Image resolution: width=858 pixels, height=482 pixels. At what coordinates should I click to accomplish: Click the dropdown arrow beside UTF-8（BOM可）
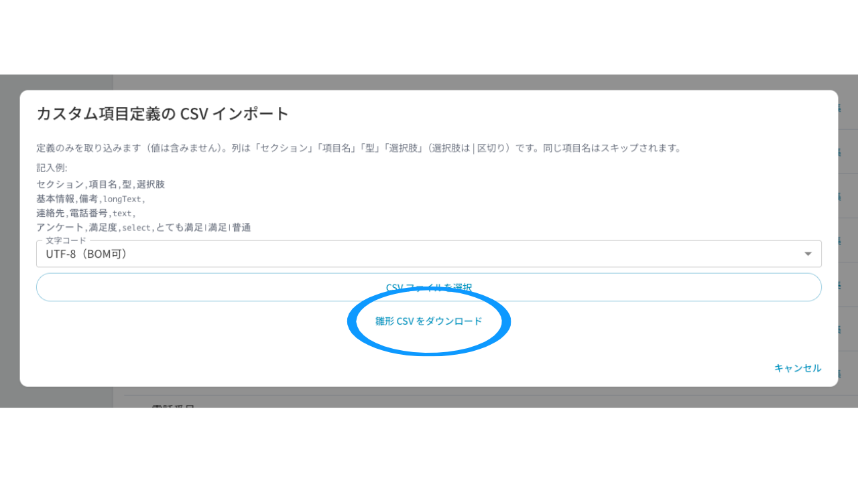[x=808, y=254]
